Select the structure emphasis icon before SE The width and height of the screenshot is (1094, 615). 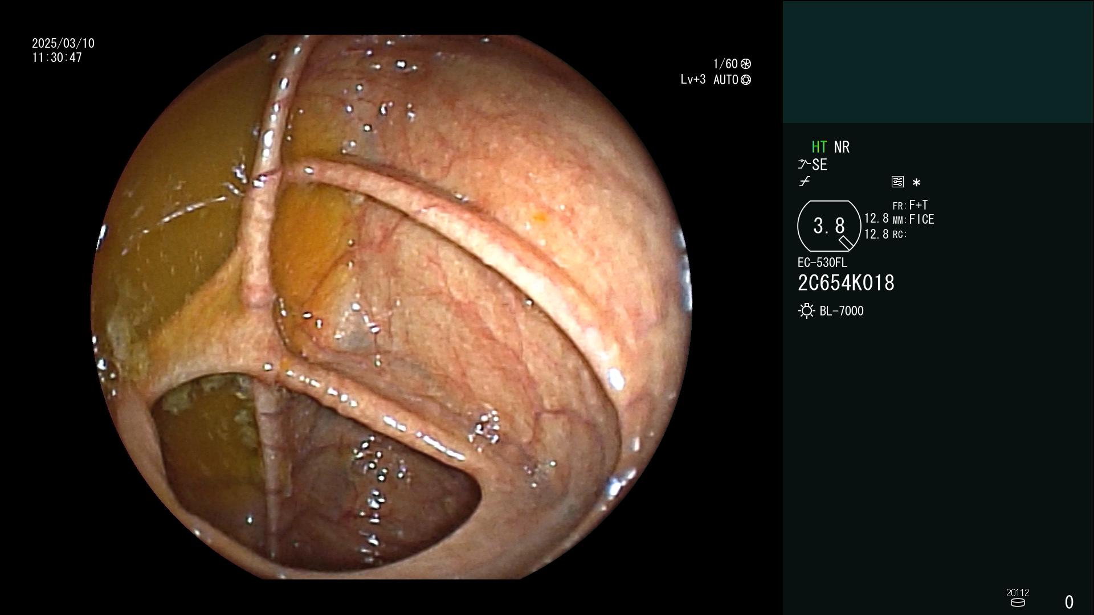coord(804,165)
